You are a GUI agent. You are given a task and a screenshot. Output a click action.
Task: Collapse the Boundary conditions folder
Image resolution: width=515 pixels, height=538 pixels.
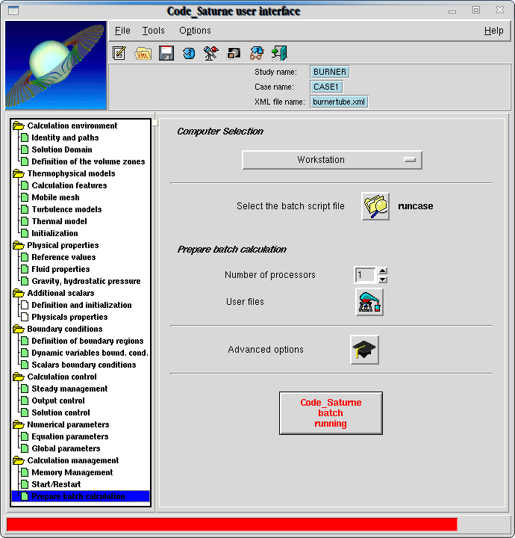point(19,329)
